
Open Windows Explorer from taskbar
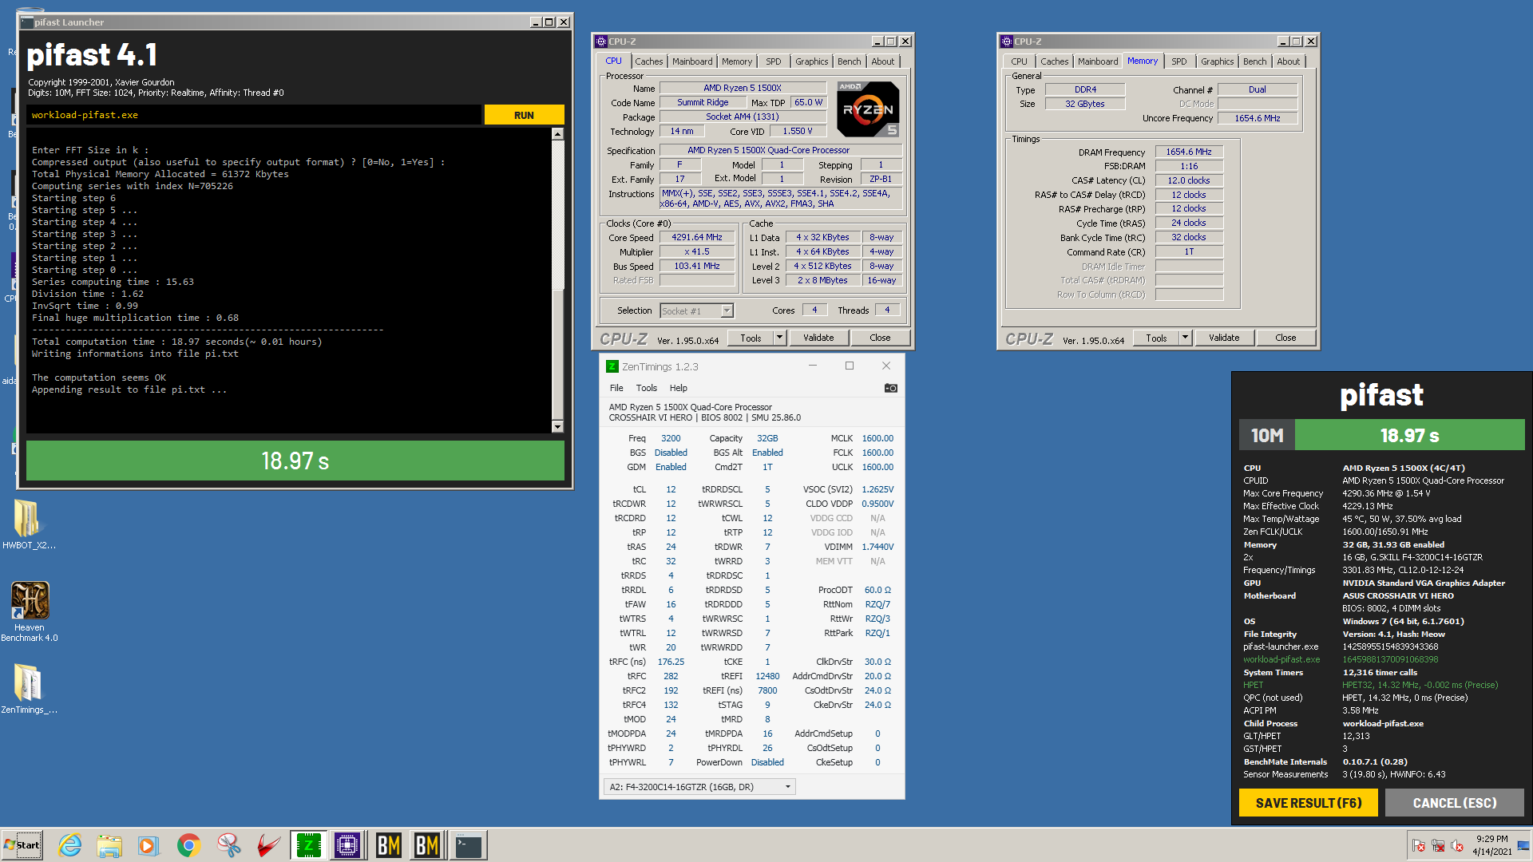(x=109, y=845)
